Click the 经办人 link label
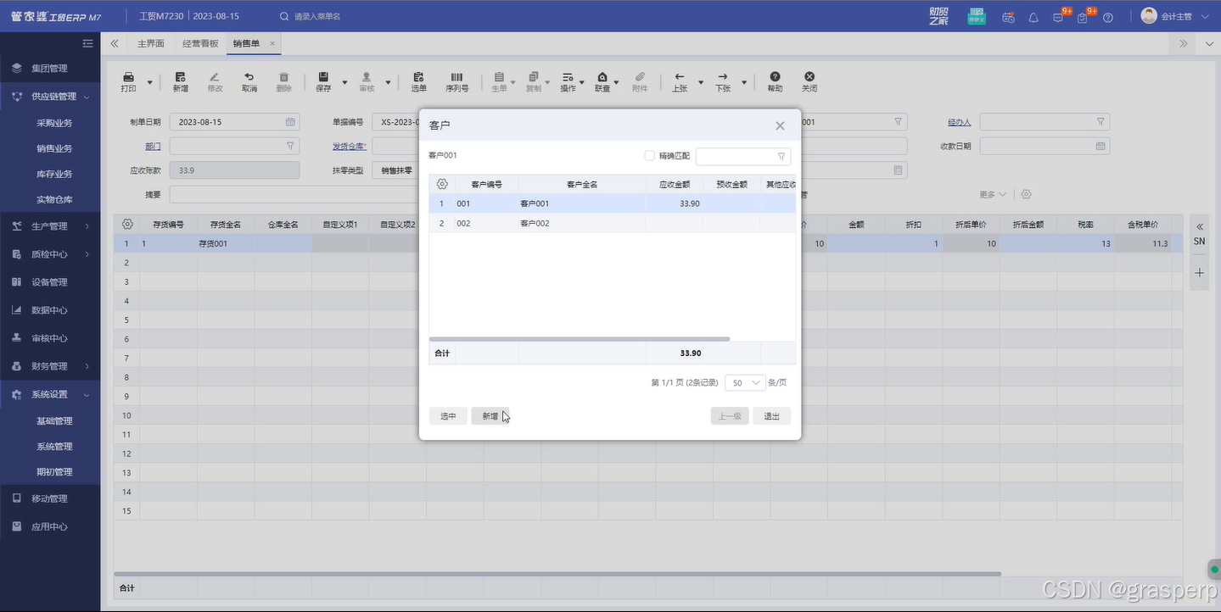The height and width of the screenshot is (612, 1221). pyautogui.click(x=959, y=122)
